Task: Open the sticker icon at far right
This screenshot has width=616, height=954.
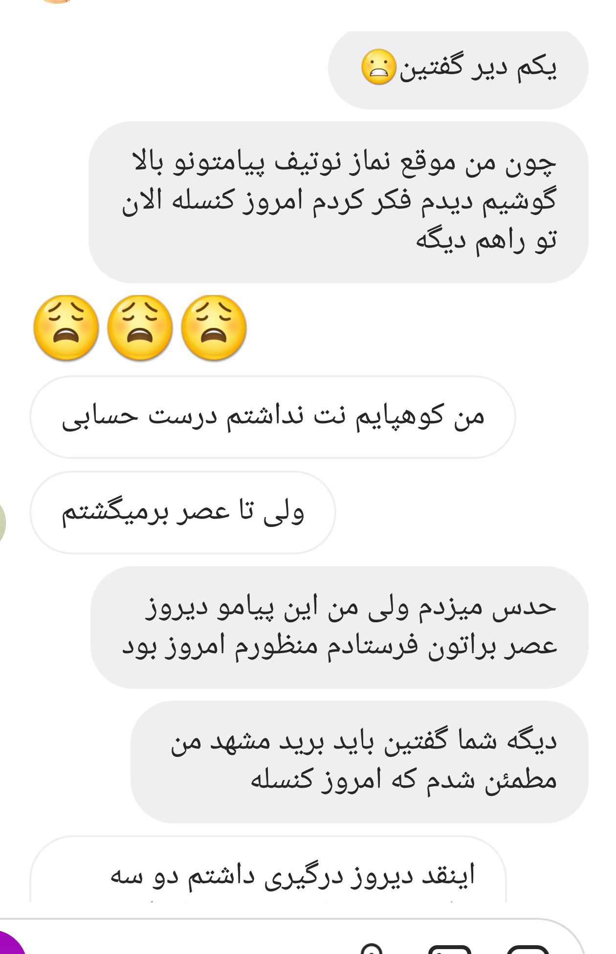Action: pyautogui.click(x=528, y=949)
